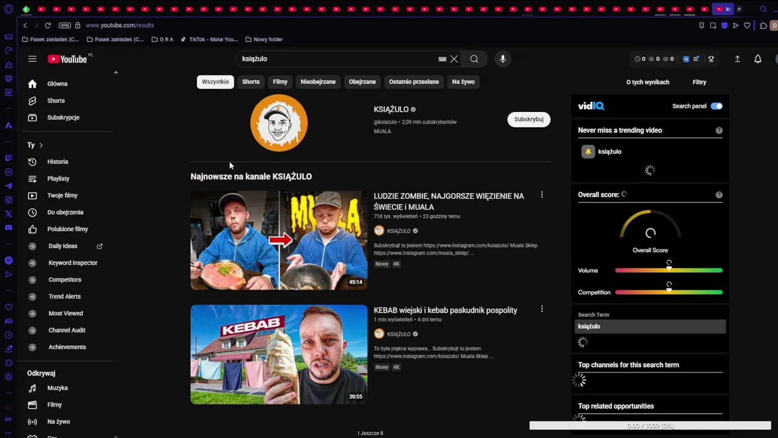Open more options for LUDZIE ZOMBIE video

pyautogui.click(x=542, y=195)
